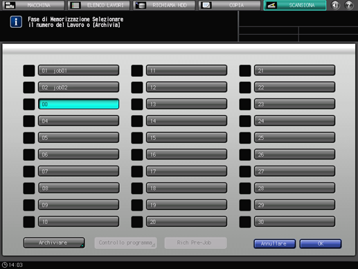Click the sound/accessibility speaker icon

(335, 5)
